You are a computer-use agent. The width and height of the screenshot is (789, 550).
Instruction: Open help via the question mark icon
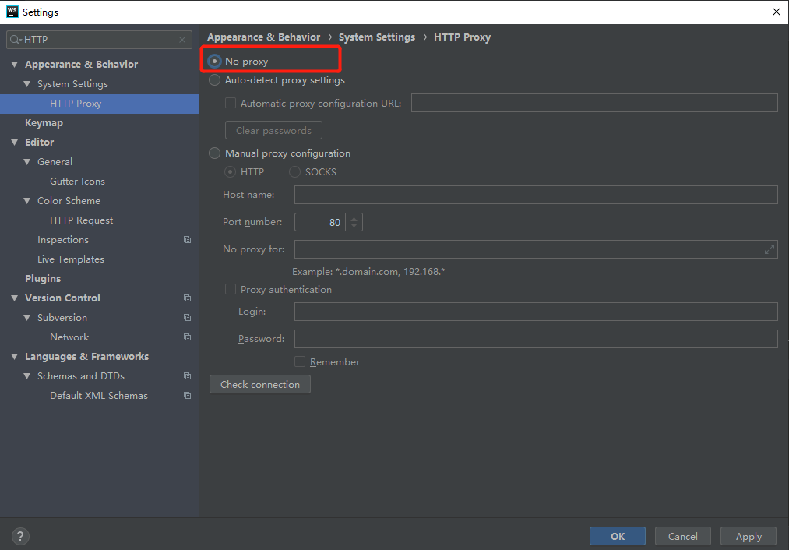coord(19,536)
